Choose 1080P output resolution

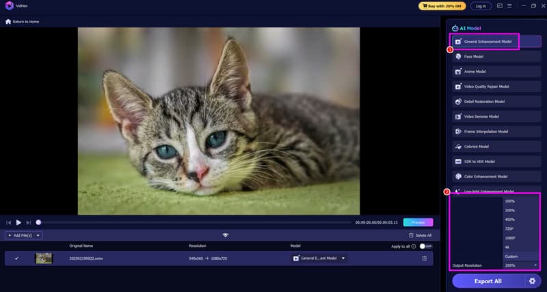coord(510,238)
